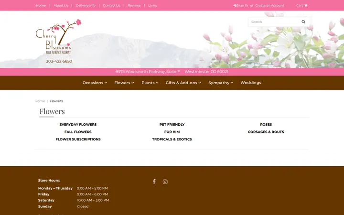Viewport: 344px width, 215px height.
Task: Click Monday – Thursday hours row
Action: tap(73, 188)
